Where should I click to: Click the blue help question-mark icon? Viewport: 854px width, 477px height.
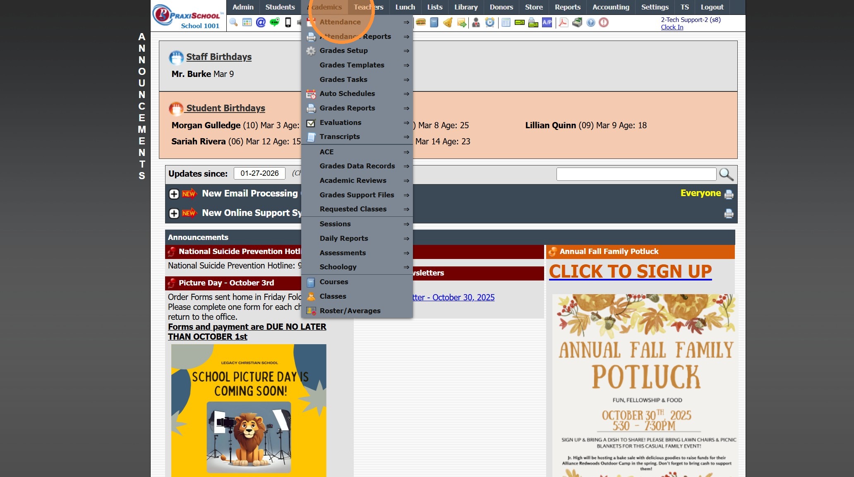(x=591, y=22)
